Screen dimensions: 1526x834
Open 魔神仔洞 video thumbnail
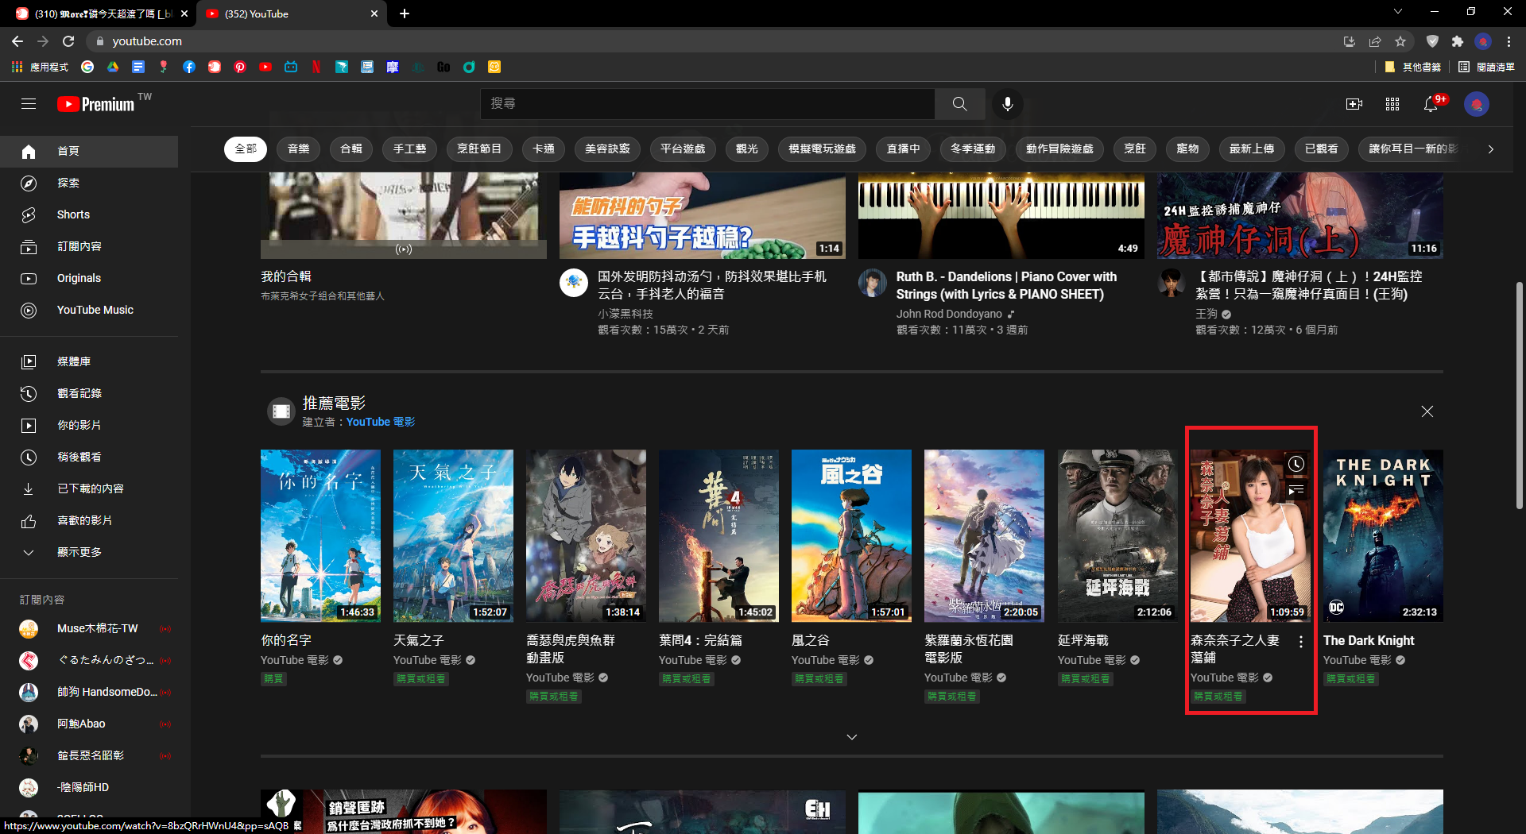[1300, 215]
